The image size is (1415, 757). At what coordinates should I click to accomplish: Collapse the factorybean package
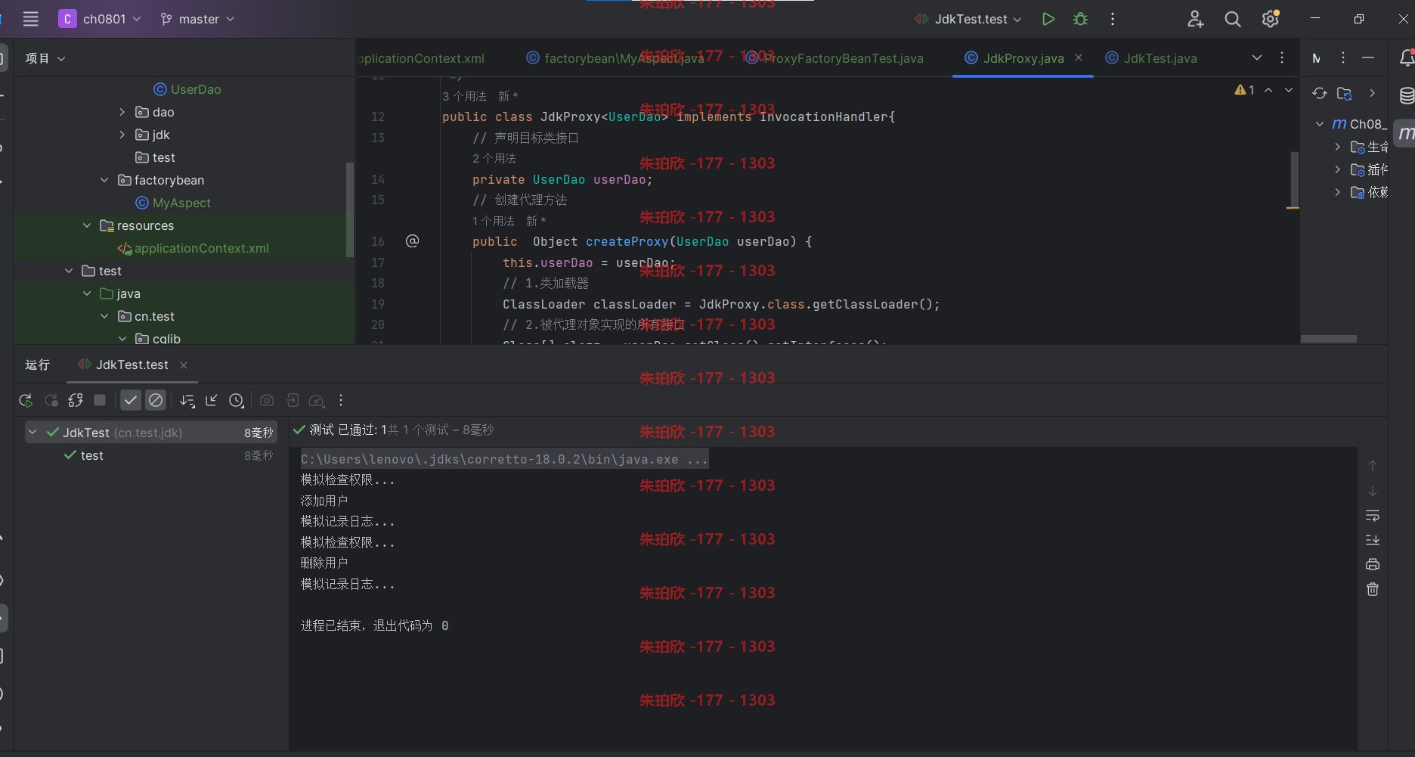104,180
